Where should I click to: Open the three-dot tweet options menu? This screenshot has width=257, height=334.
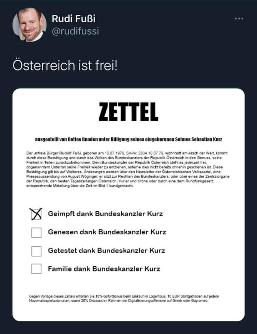click(239, 19)
